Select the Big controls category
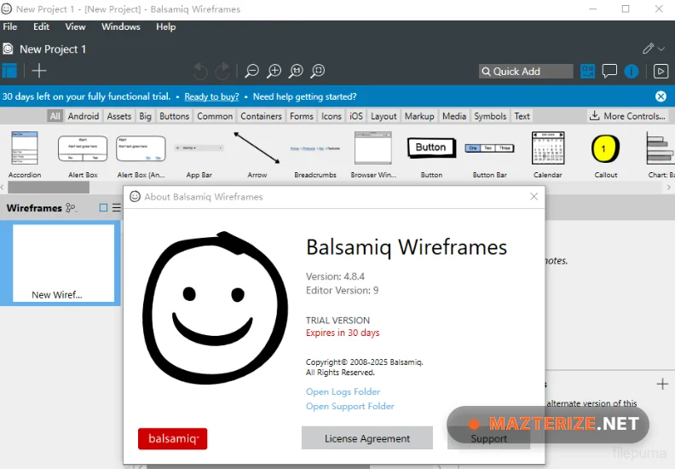The image size is (675, 469). point(146,116)
